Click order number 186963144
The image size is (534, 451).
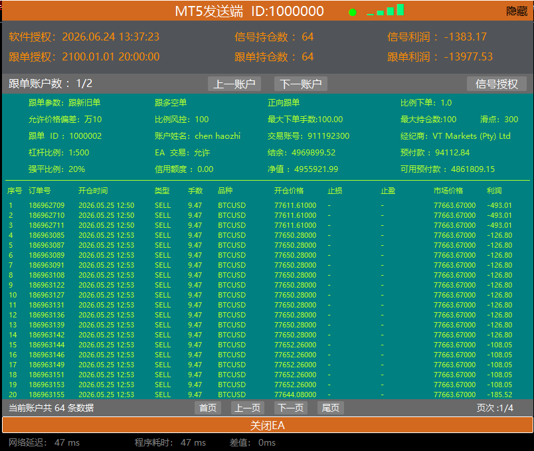pos(46,345)
